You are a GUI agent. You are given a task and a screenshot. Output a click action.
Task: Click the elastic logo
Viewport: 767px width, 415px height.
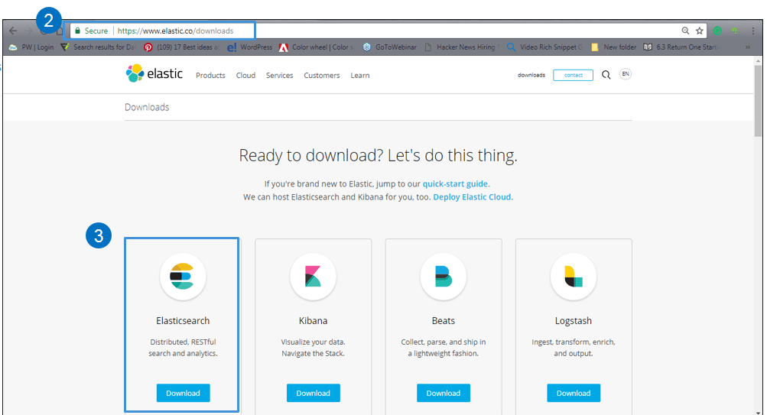pyautogui.click(x=154, y=73)
